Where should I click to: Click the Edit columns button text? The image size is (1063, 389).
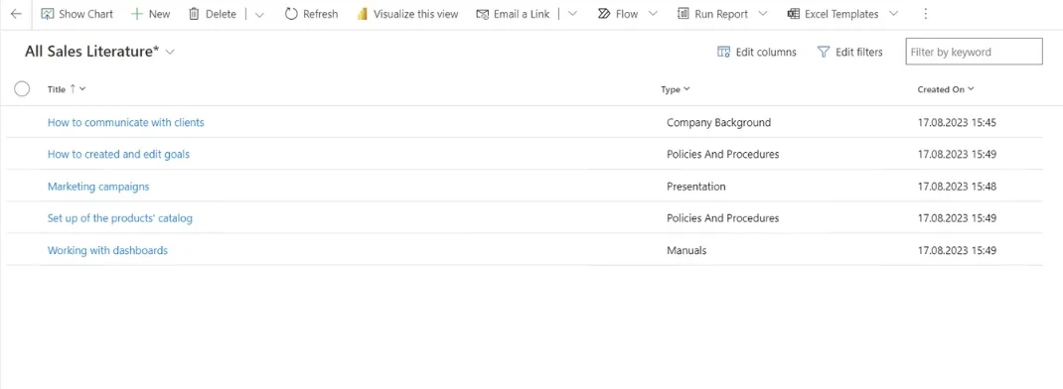pyautogui.click(x=766, y=53)
